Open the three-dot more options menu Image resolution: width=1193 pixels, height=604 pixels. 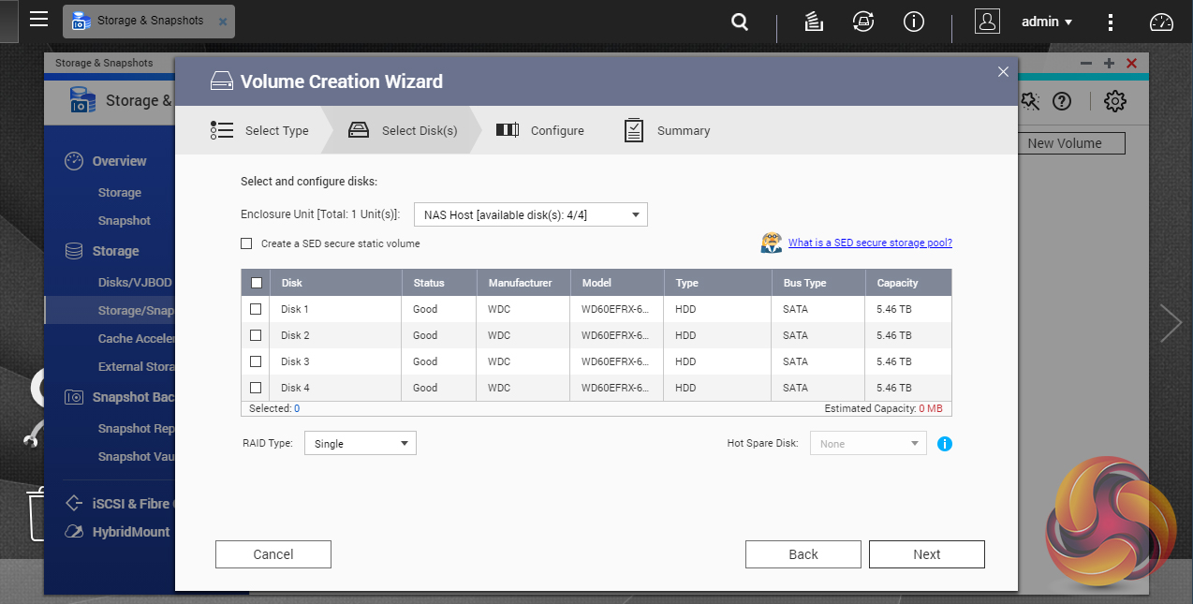point(1110,22)
